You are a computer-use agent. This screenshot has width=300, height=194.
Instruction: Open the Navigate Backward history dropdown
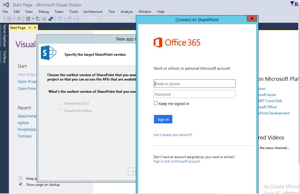(14, 19)
